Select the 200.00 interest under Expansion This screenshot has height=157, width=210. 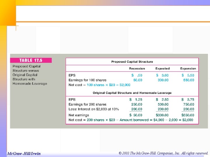pyautogui.click(x=189, y=109)
